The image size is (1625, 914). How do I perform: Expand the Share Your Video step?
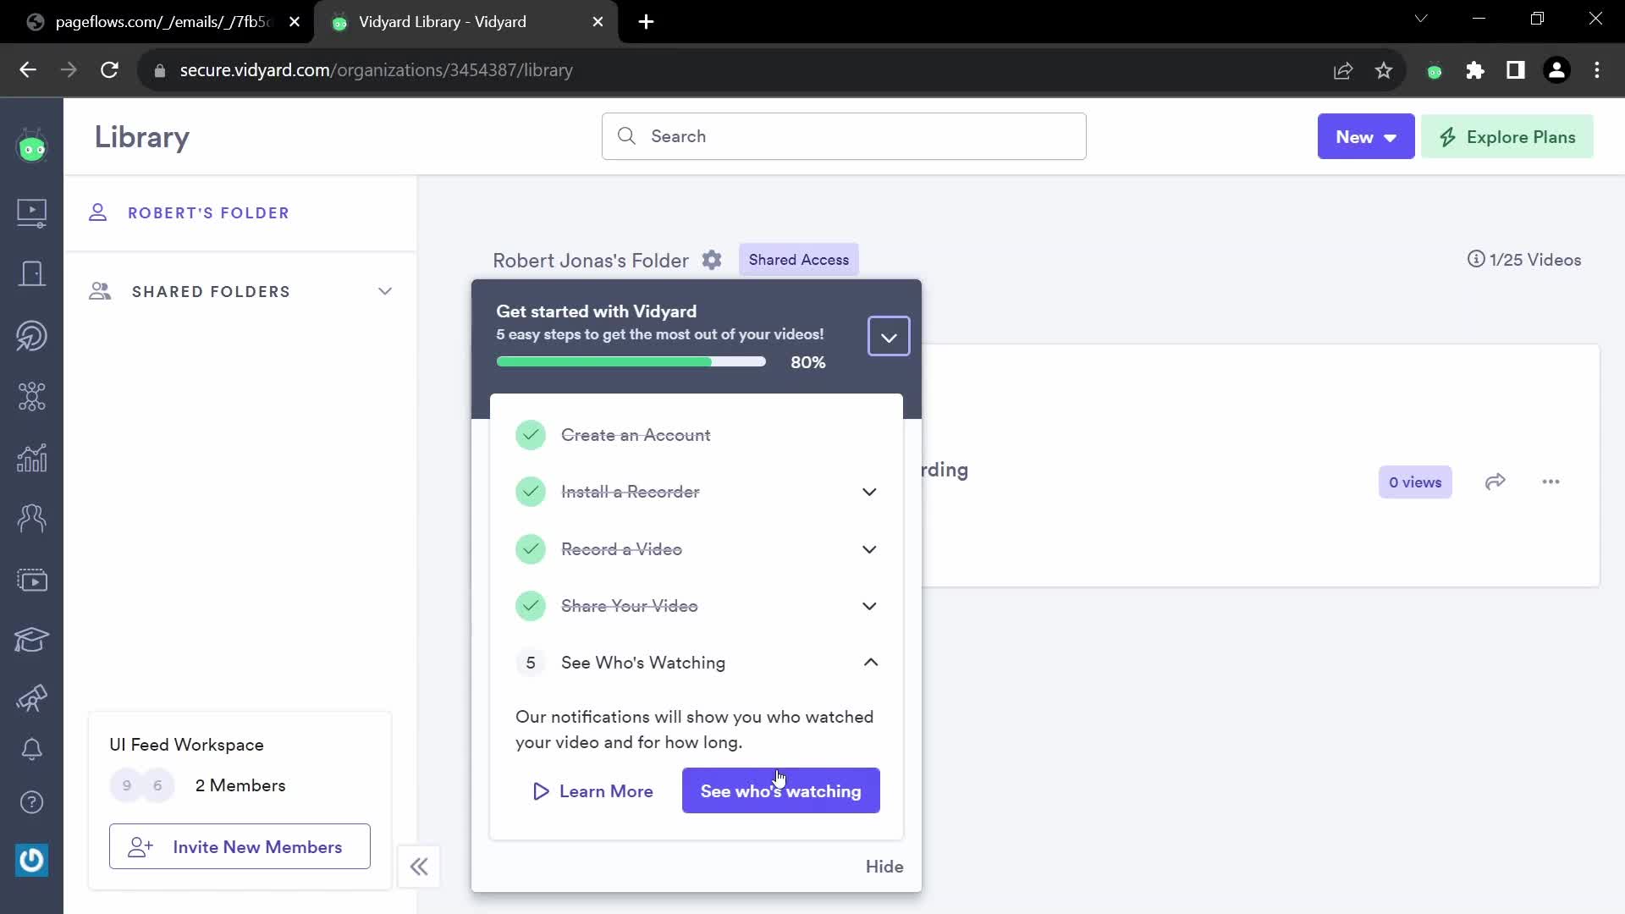869,606
